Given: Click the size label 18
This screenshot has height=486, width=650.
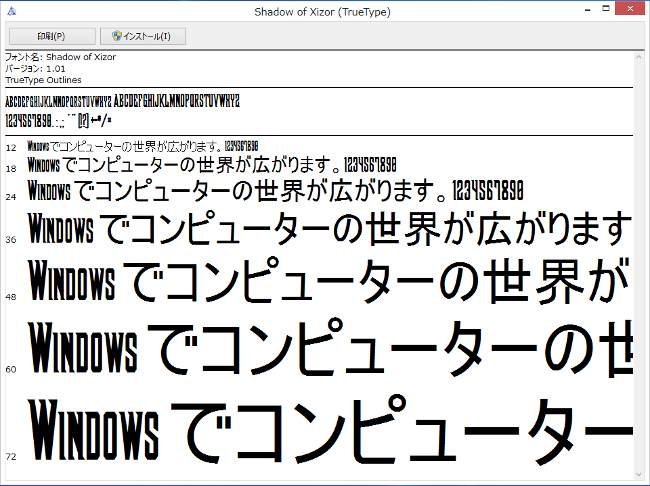Looking at the screenshot, I should (x=12, y=169).
